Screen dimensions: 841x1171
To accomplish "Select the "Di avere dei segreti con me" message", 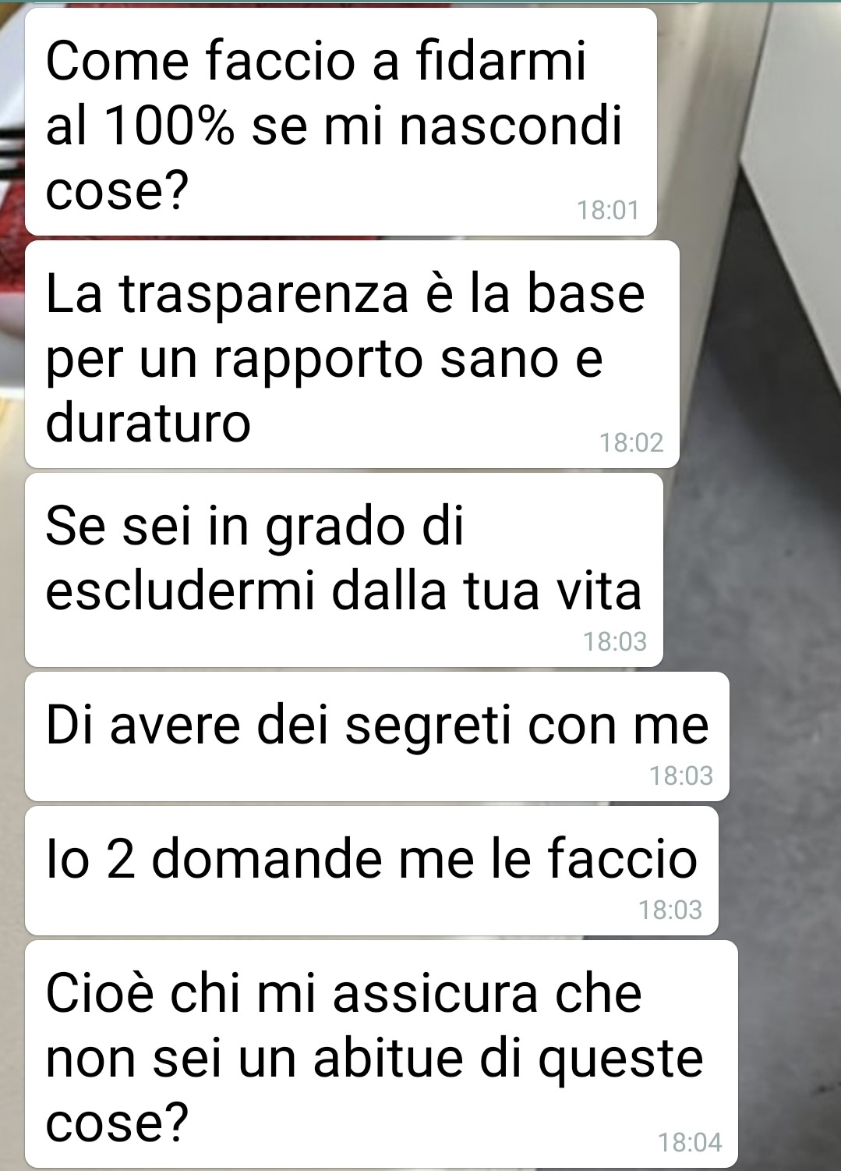I will point(377,736).
